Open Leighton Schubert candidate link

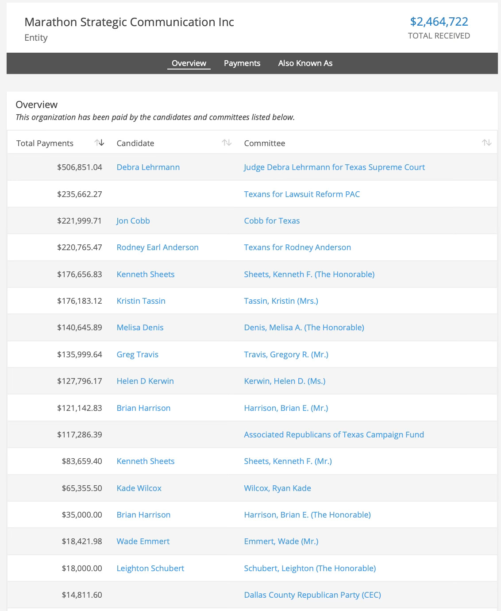150,568
